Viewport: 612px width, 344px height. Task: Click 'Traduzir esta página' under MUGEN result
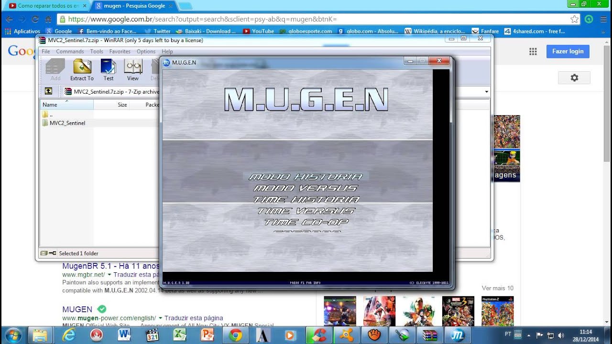[194, 318]
